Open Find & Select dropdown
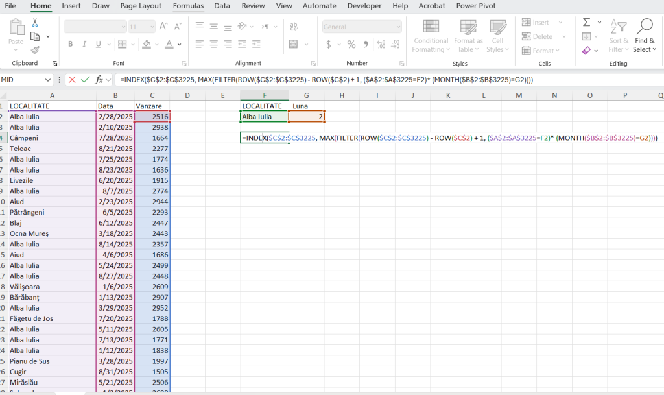The image size is (664, 395). (x=645, y=36)
